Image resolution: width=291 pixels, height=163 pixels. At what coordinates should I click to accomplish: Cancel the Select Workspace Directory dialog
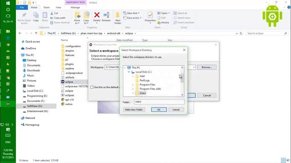click(x=176, y=110)
